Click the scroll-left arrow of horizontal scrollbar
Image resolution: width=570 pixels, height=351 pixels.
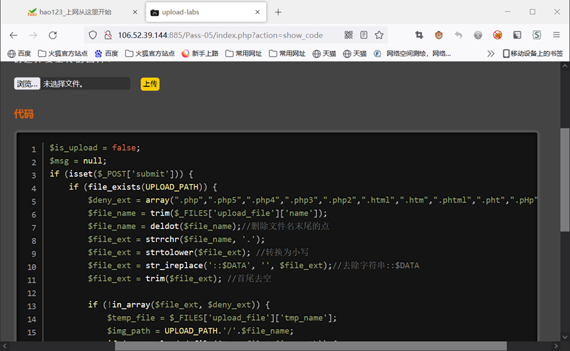[x=5, y=346]
